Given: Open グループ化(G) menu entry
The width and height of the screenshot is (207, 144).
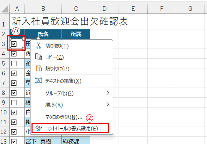Looking at the screenshot, I should (x=72, y=93).
